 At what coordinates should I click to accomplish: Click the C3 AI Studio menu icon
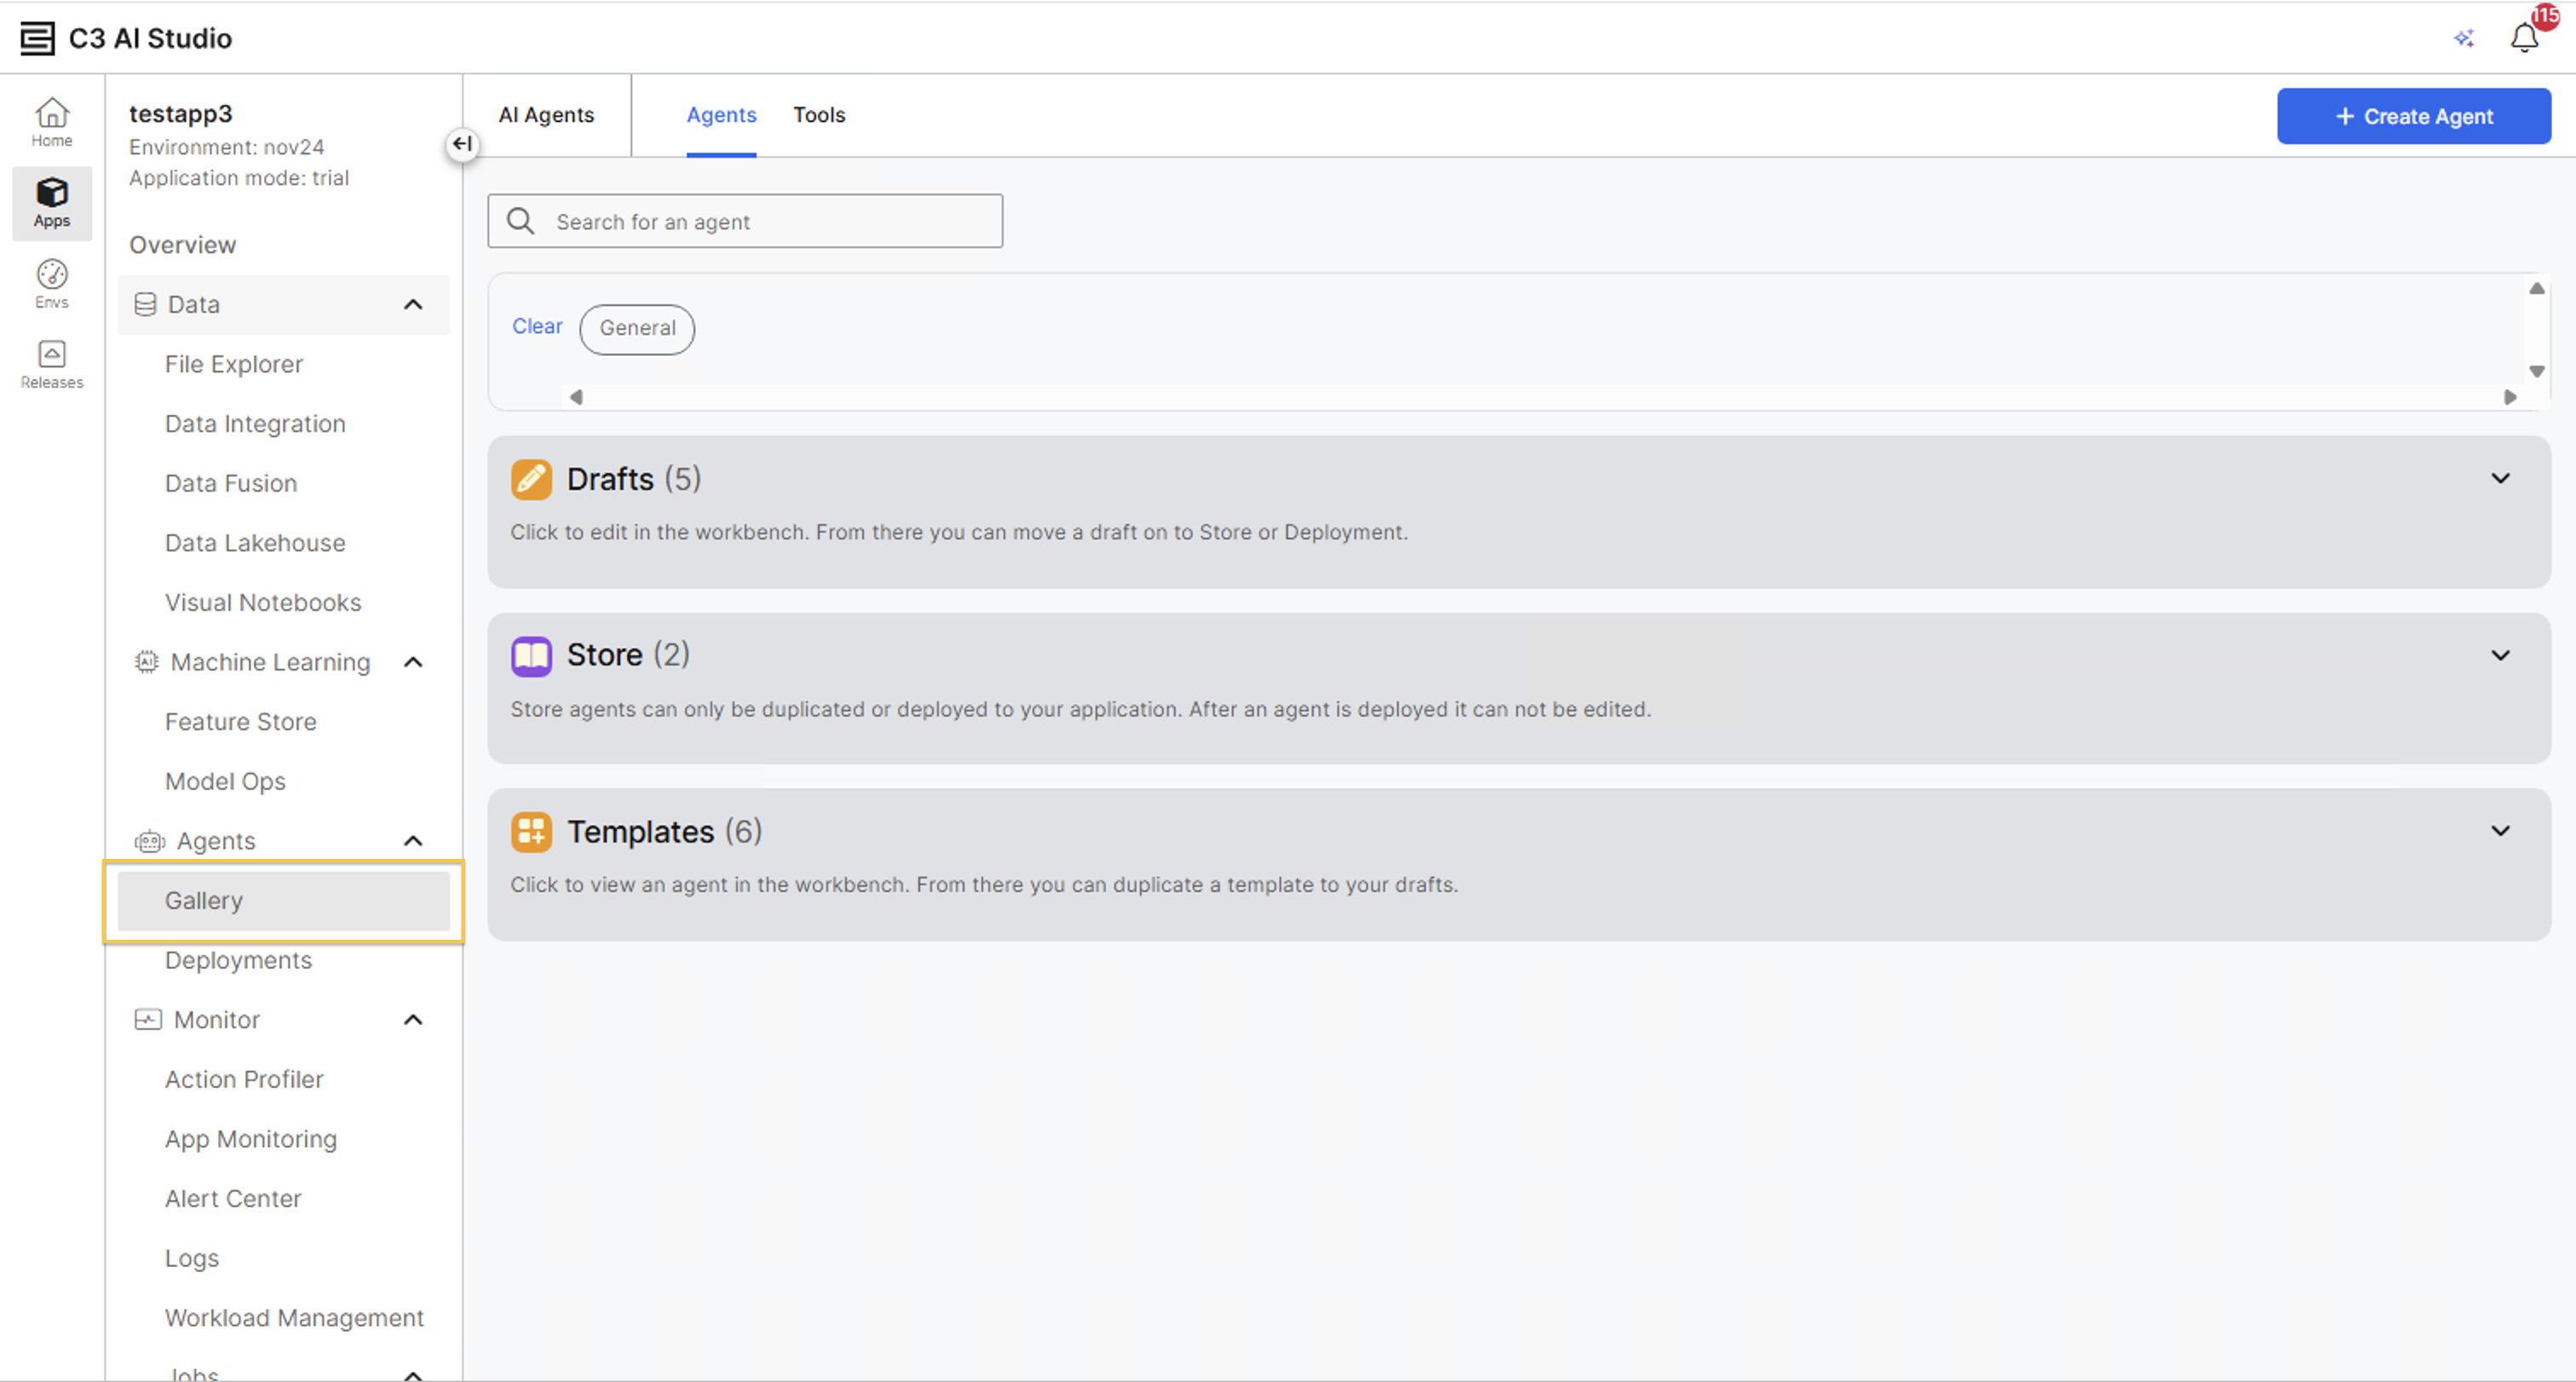(x=37, y=38)
